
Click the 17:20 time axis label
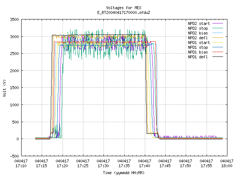(62, 166)
